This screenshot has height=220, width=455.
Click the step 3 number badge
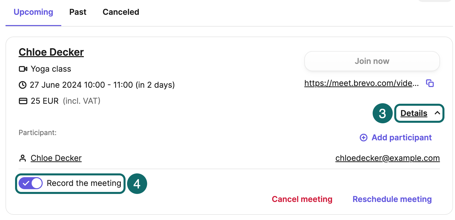pyautogui.click(x=382, y=114)
